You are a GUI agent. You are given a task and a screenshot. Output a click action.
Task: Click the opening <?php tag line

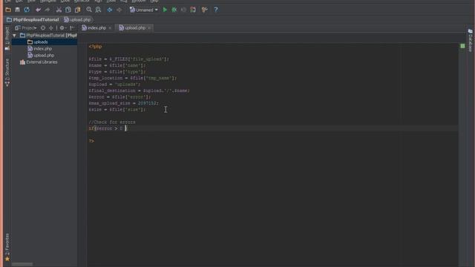(96, 47)
